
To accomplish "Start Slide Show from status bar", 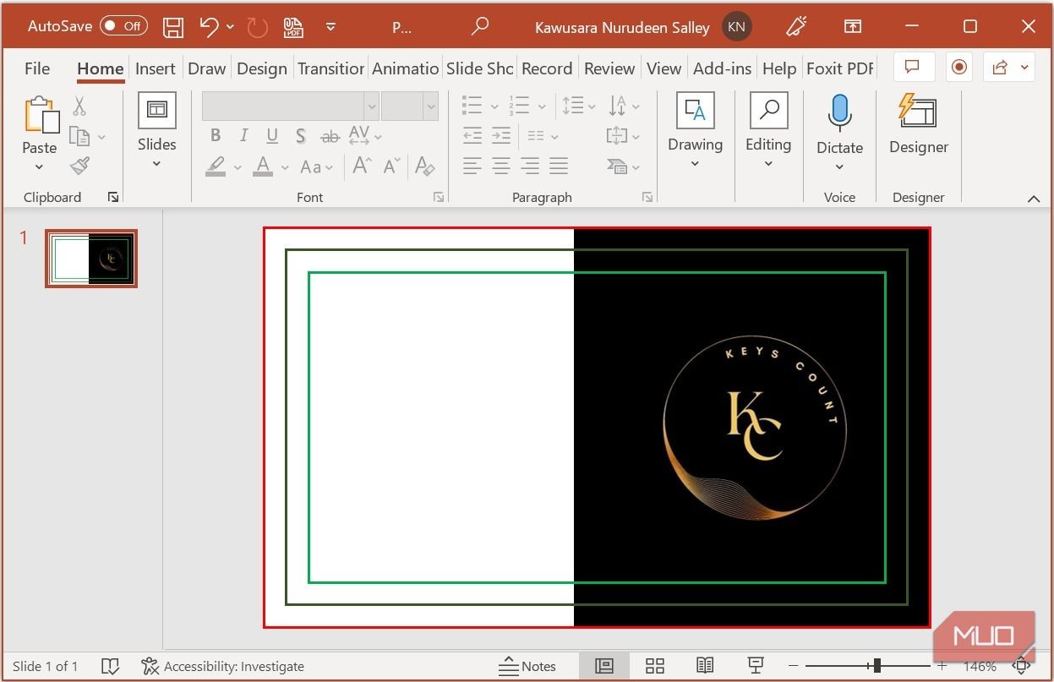I will point(756,666).
